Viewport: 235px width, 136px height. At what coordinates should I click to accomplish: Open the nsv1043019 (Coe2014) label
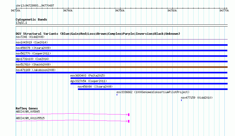pyautogui.click(x=32, y=42)
